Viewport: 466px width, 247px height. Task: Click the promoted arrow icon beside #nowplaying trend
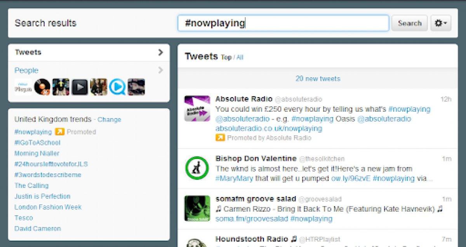[x=59, y=132]
